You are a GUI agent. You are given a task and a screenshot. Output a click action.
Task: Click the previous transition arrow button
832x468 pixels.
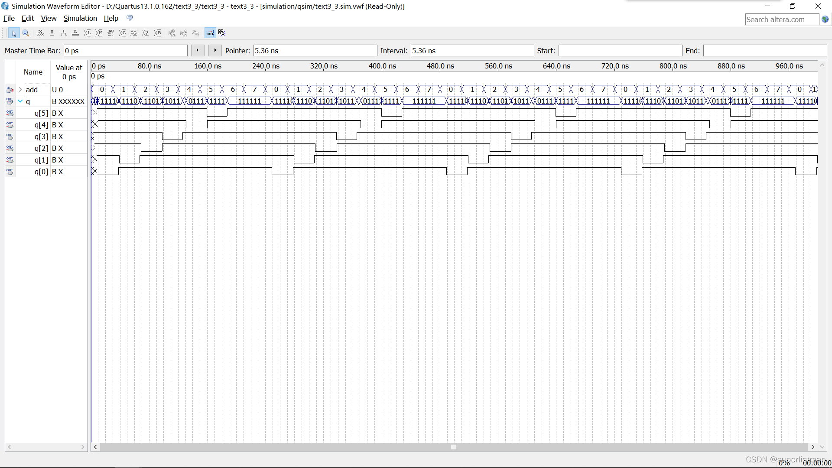click(x=198, y=50)
